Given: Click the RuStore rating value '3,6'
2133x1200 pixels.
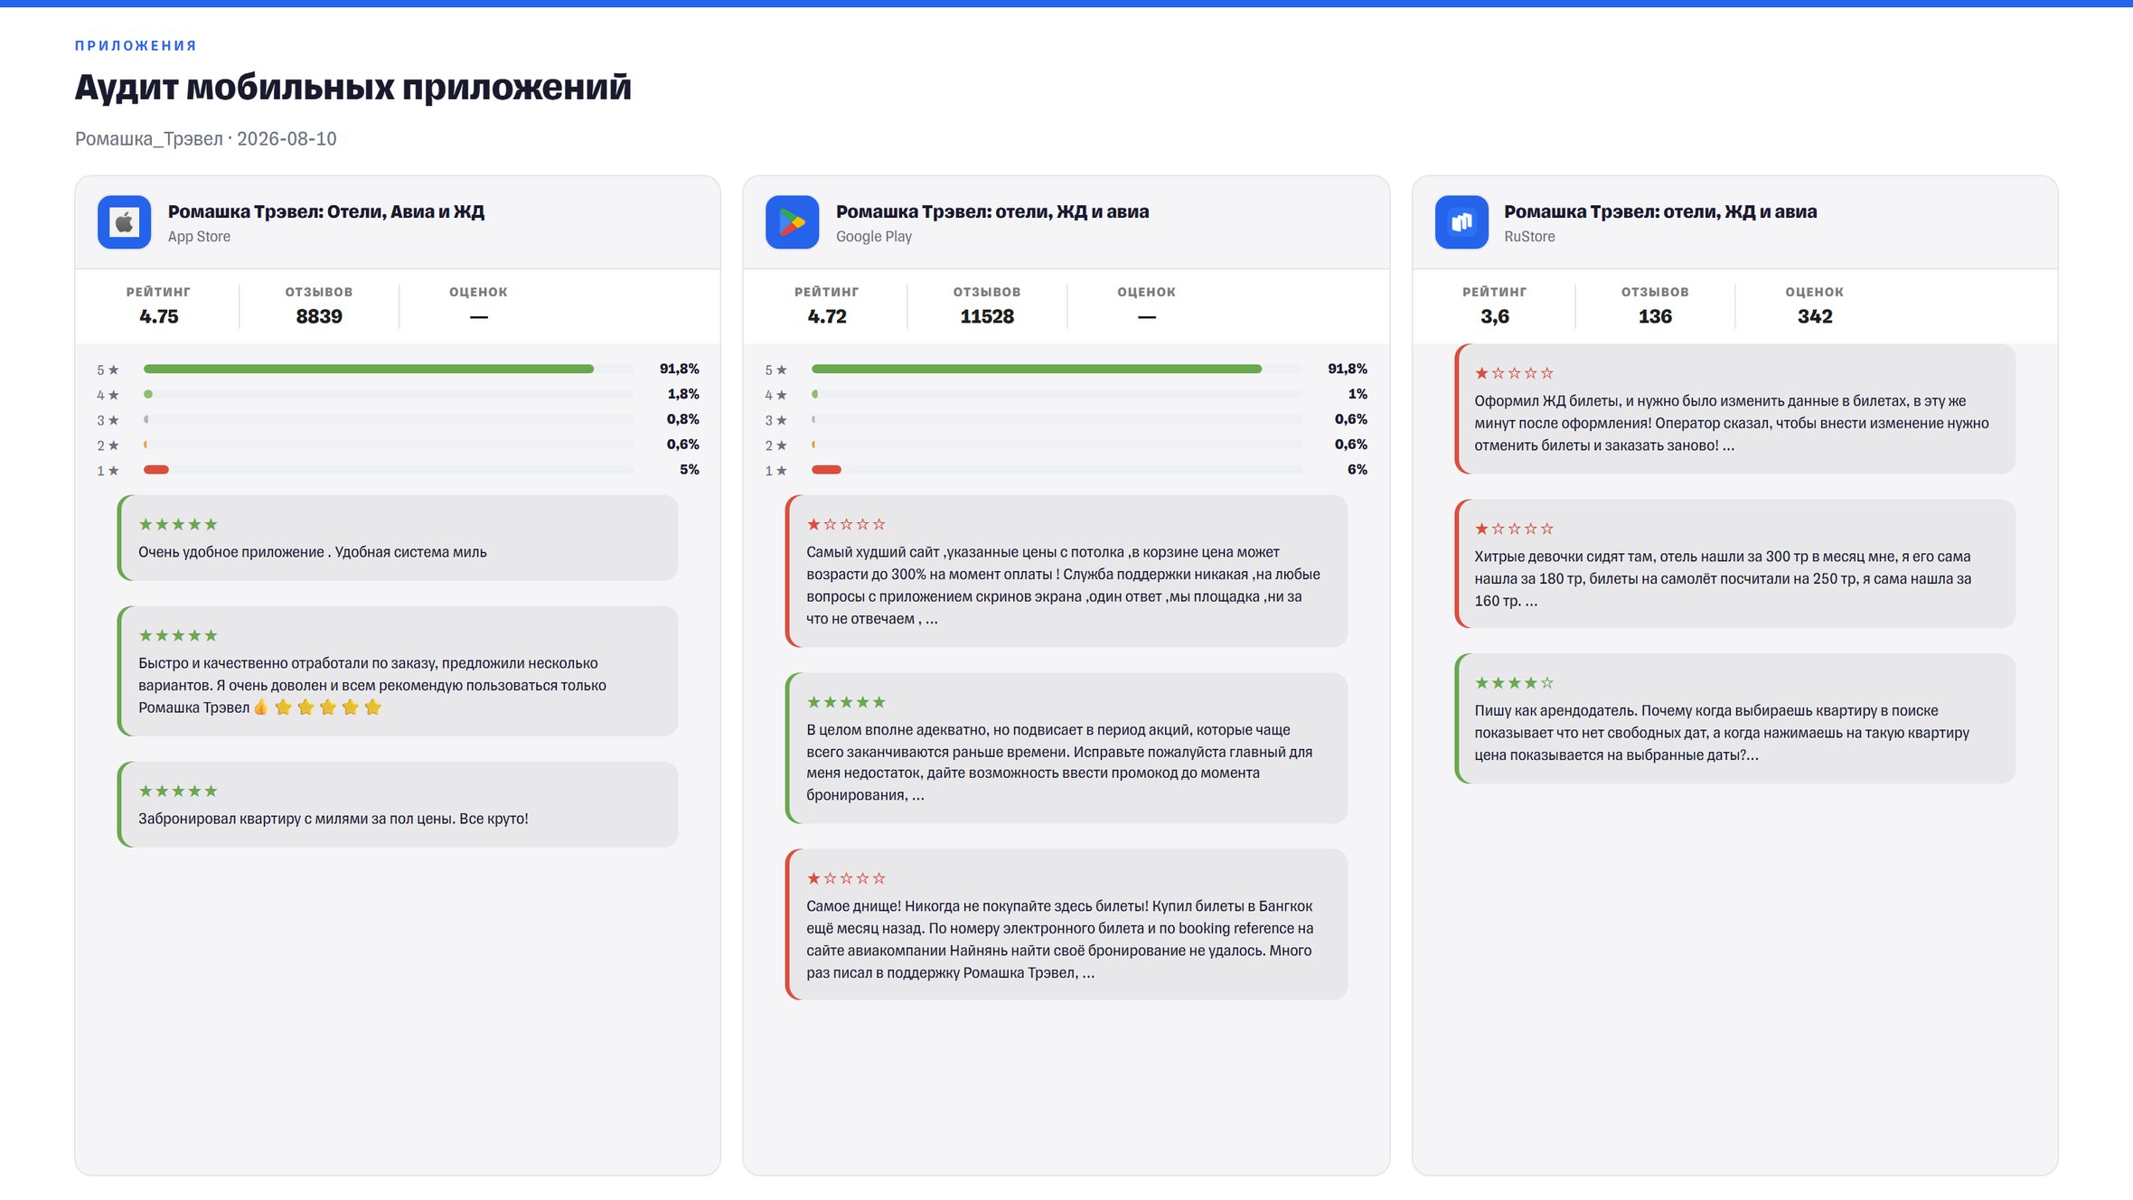Looking at the screenshot, I should 1495,316.
